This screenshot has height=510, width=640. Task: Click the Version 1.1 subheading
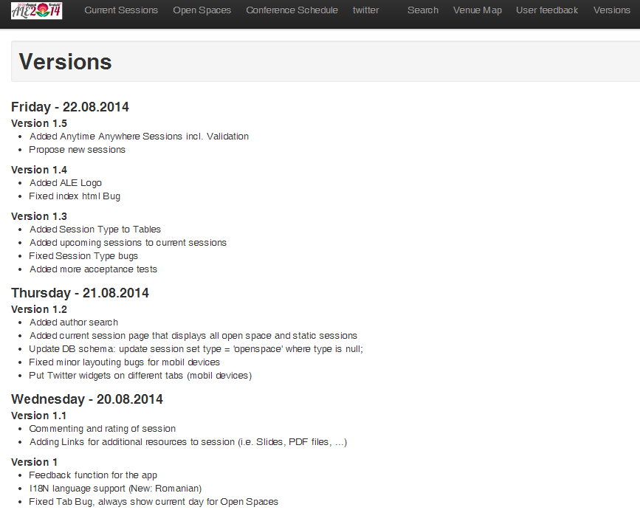click(39, 416)
